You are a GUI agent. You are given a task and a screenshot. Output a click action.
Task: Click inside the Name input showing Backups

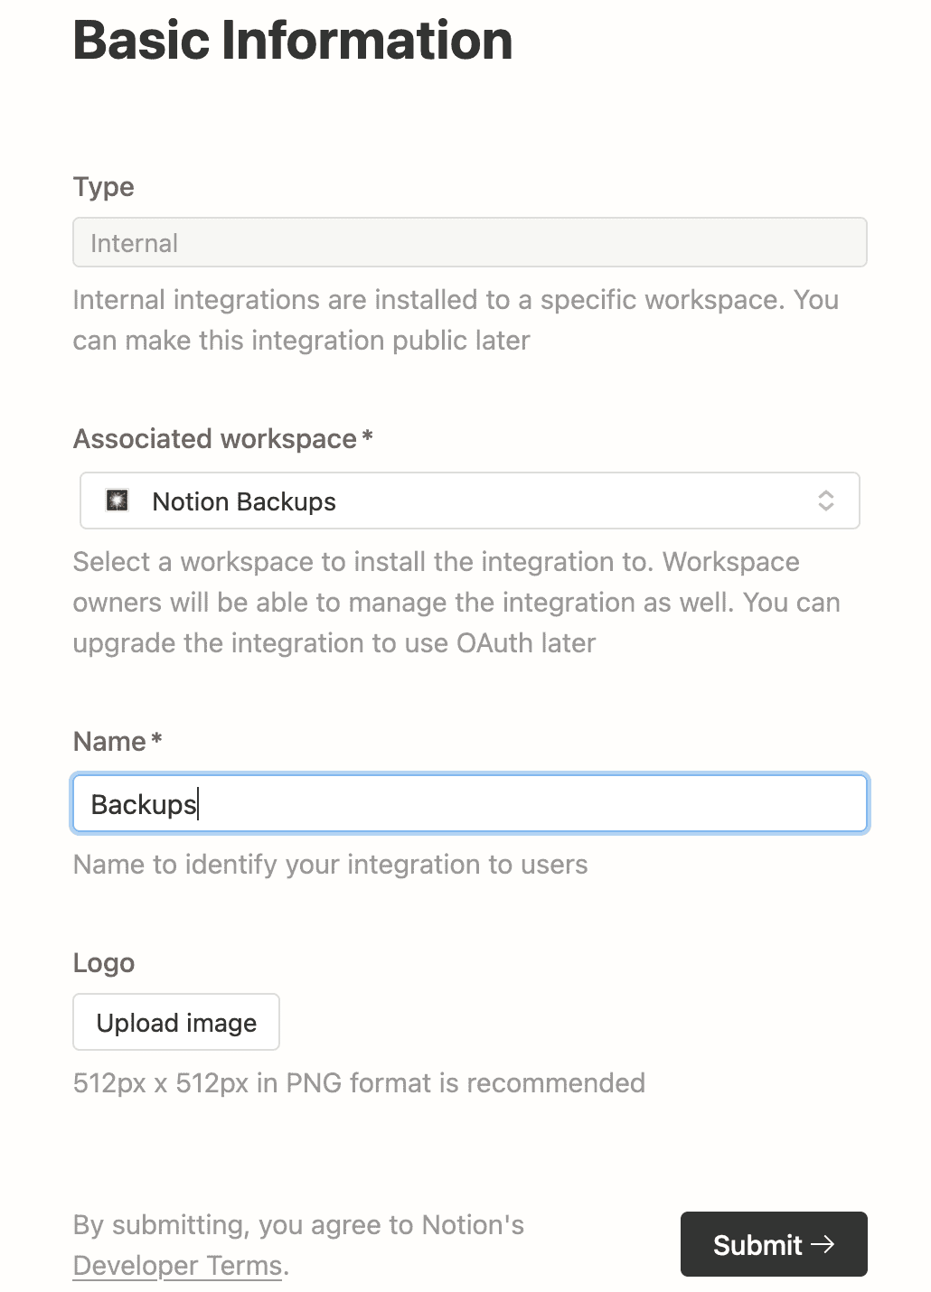tap(470, 803)
